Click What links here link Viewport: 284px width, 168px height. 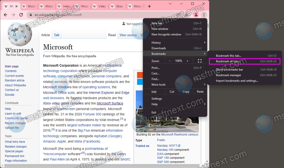coord(15,142)
